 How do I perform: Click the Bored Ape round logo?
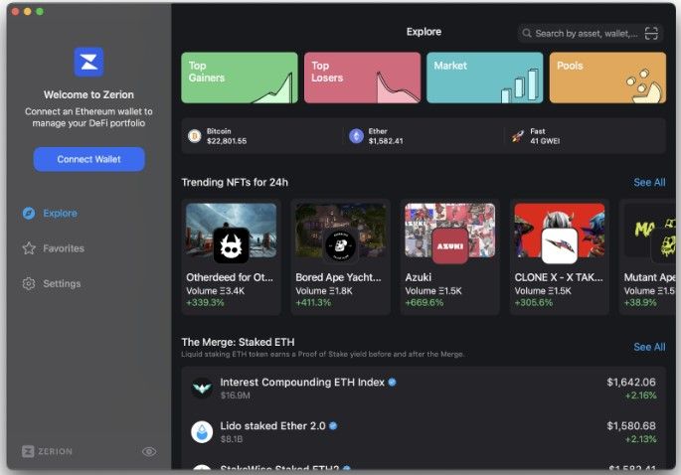pos(340,245)
